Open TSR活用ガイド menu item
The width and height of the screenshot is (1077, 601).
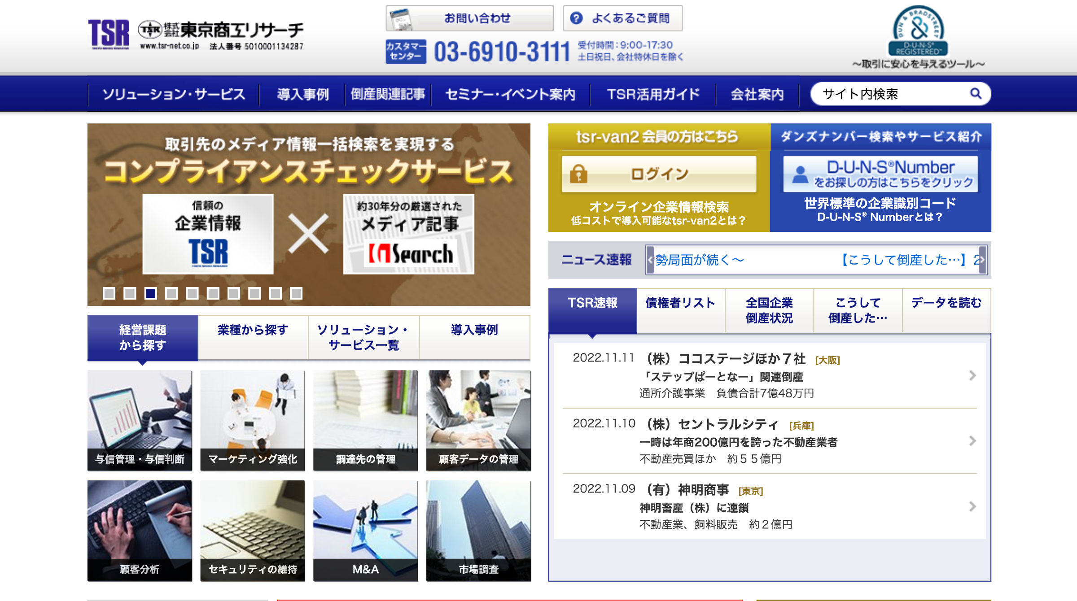653,94
